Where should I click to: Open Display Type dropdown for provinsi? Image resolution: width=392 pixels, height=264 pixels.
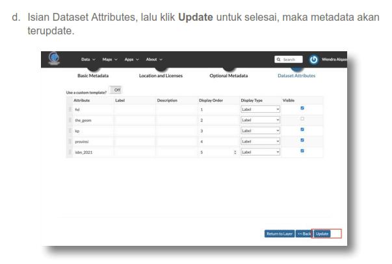click(260, 141)
